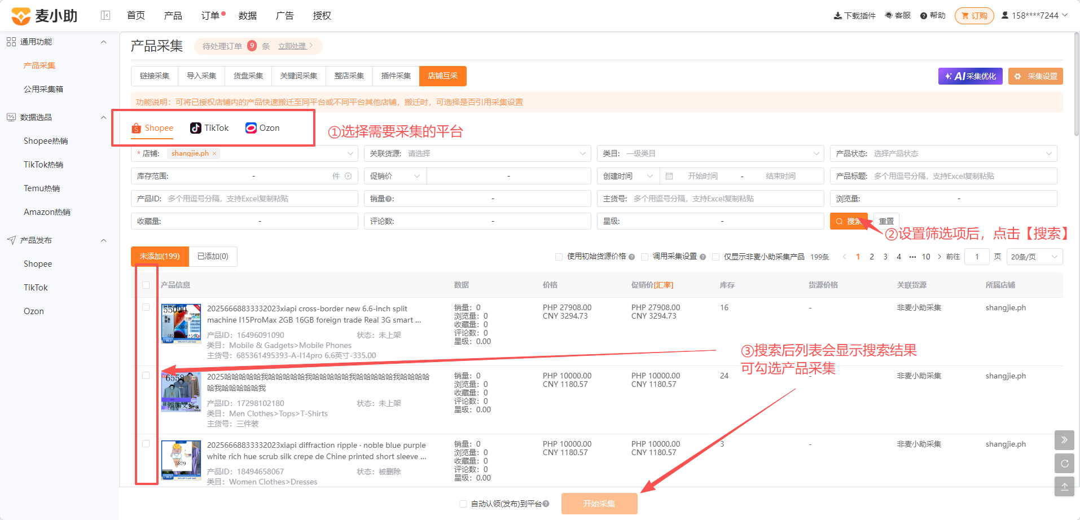Click the 订购 cart button
Screen dimensions: 1080x520
(x=974, y=16)
